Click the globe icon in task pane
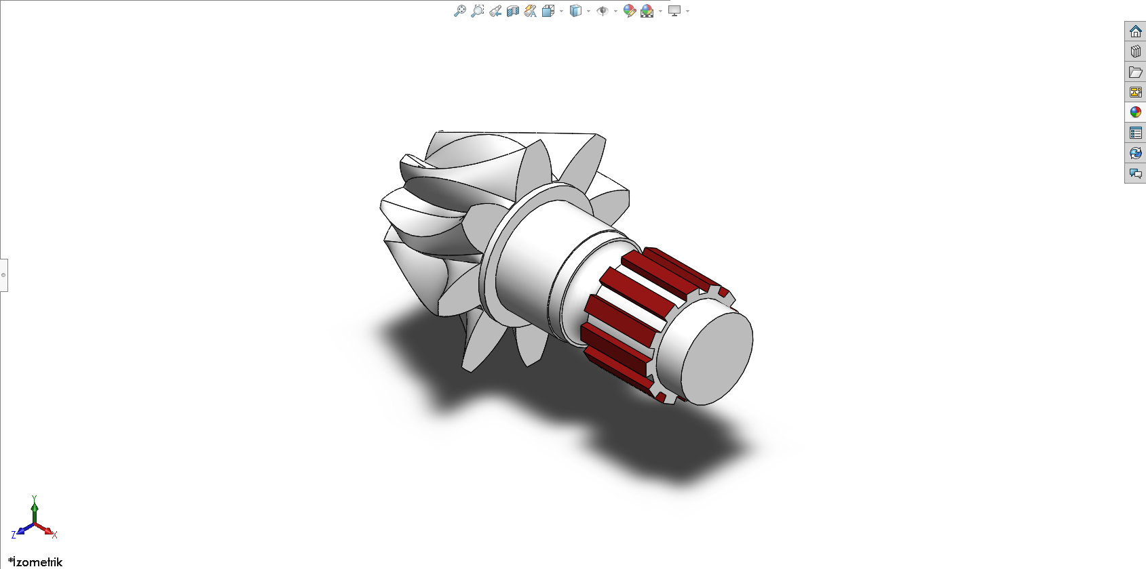 pos(1136,153)
